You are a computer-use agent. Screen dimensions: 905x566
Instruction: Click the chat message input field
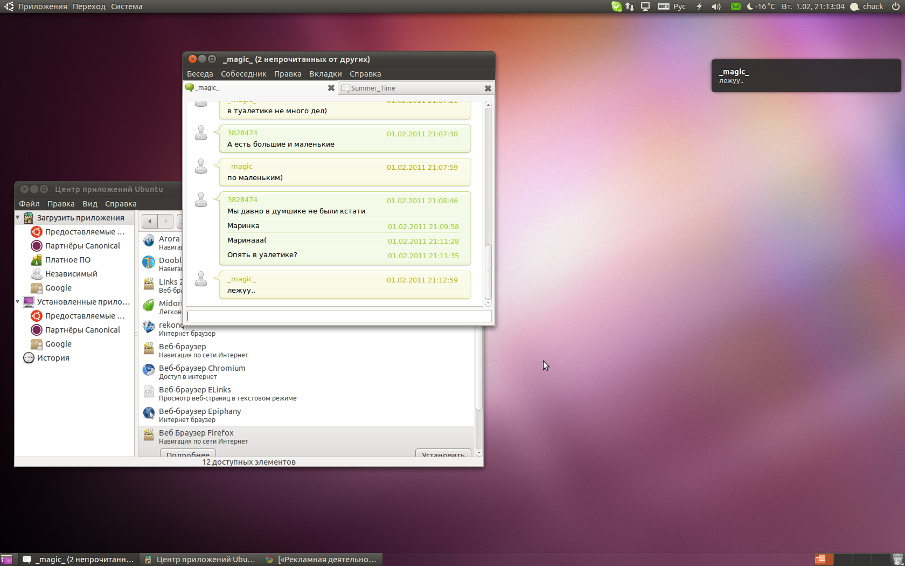(339, 316)
